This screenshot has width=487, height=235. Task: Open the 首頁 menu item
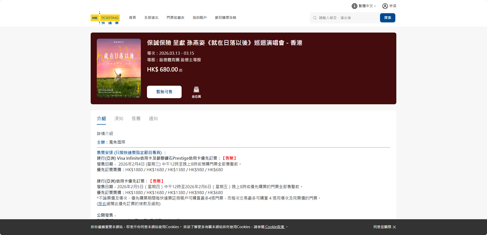[x=132, y=18]
